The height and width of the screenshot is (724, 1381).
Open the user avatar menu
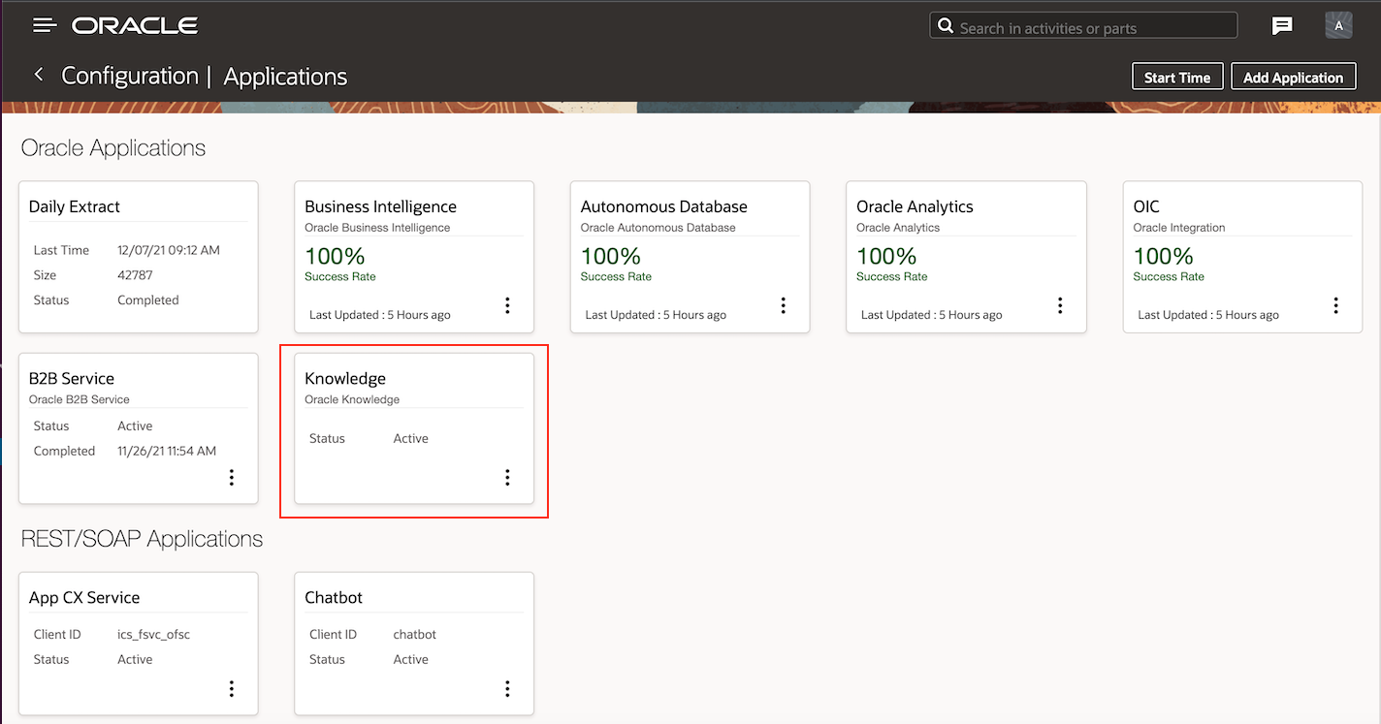click(1338, 26)
